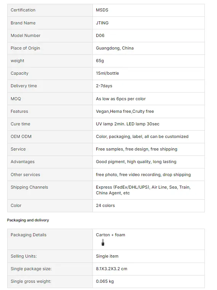Click the 8.1X3.2X3.2 cm package size
This screenshot has width=217, height=290.
coord(112,269)
